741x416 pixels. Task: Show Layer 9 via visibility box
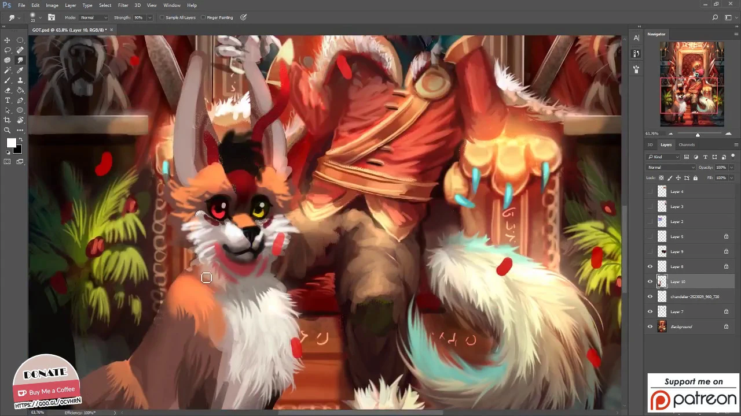[650, 251]
